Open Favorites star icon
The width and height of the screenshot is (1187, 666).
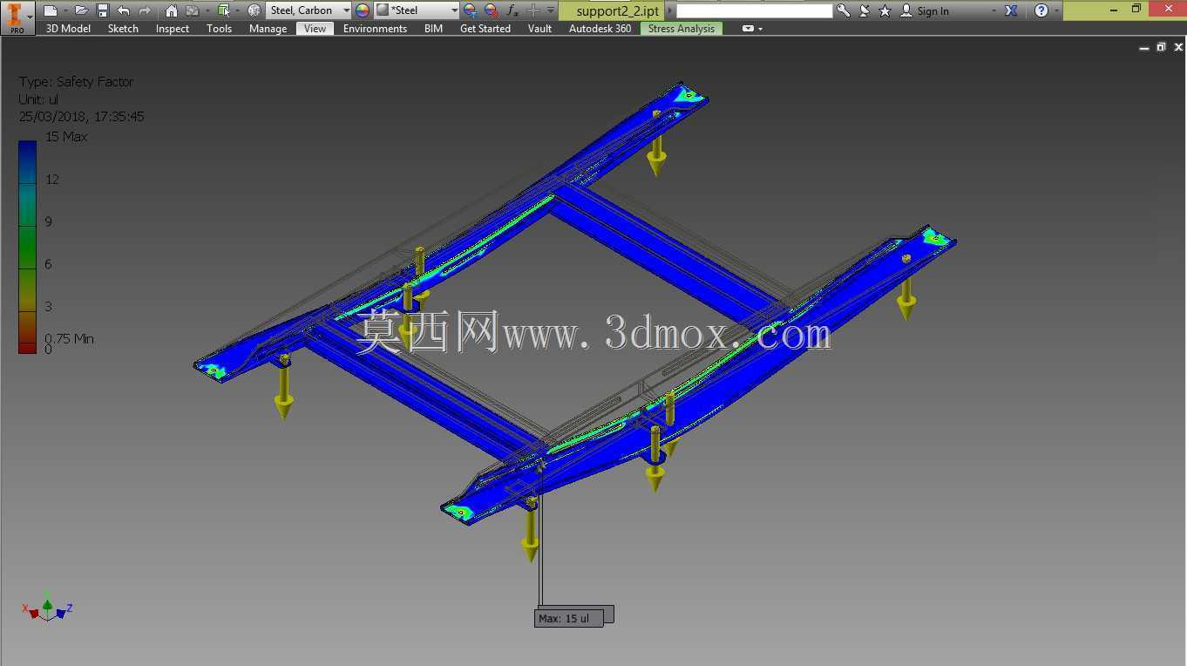click(x=885, y=10)
